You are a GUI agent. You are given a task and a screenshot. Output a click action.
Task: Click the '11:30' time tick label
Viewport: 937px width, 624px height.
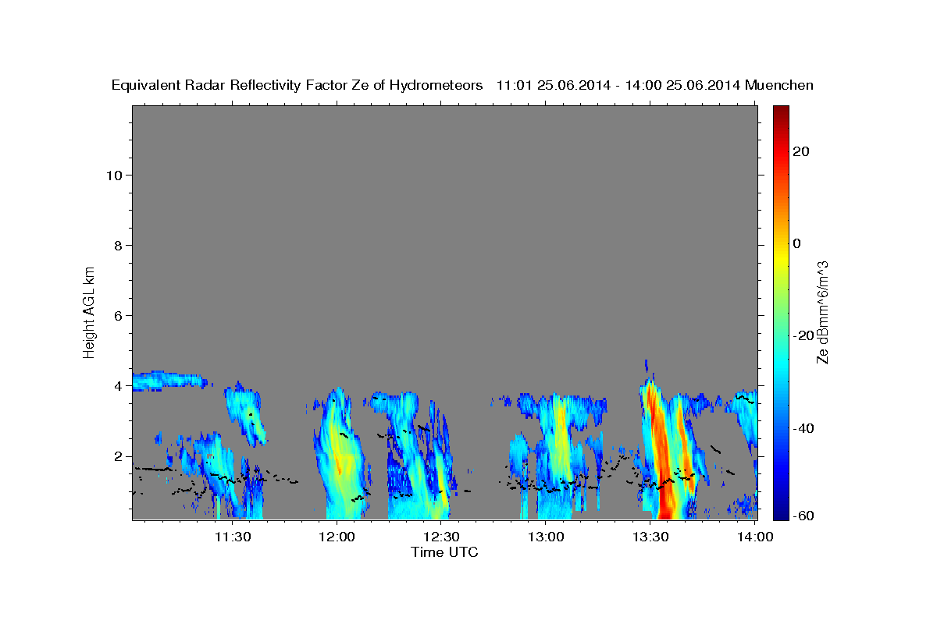pyautogui.click(x=232, y=537)
